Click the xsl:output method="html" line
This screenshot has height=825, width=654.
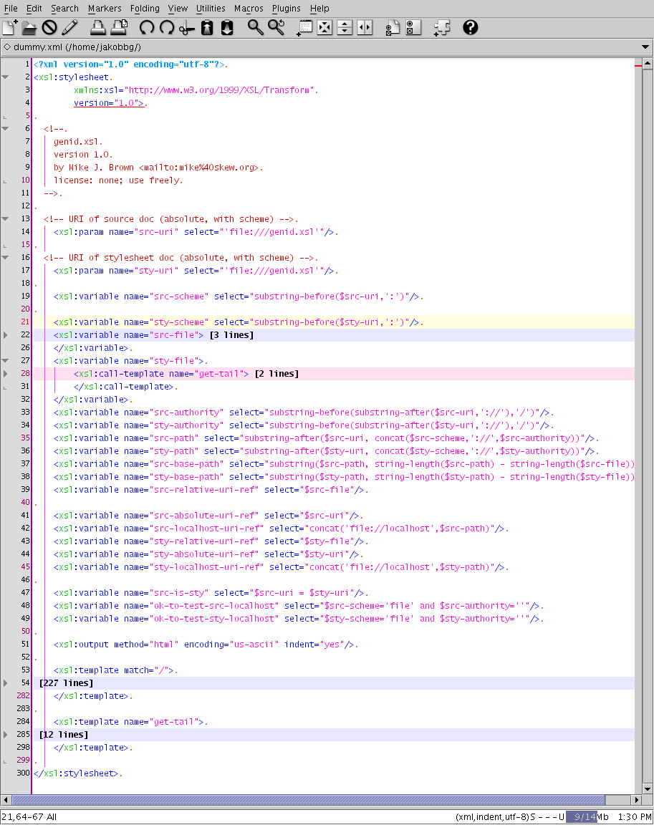(x=204, y=645)
